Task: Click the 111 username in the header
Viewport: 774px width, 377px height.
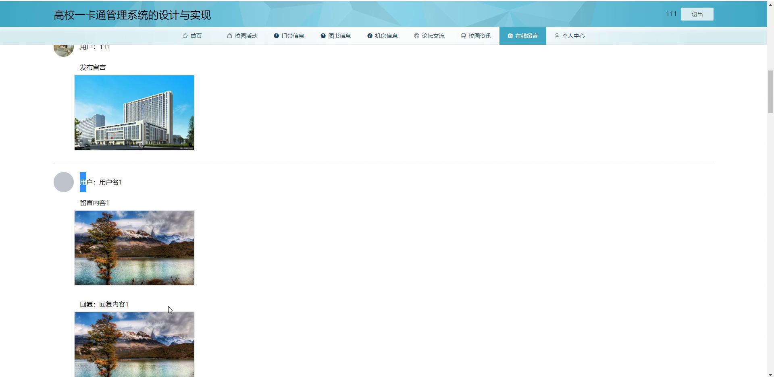Action: coord(671,14)
